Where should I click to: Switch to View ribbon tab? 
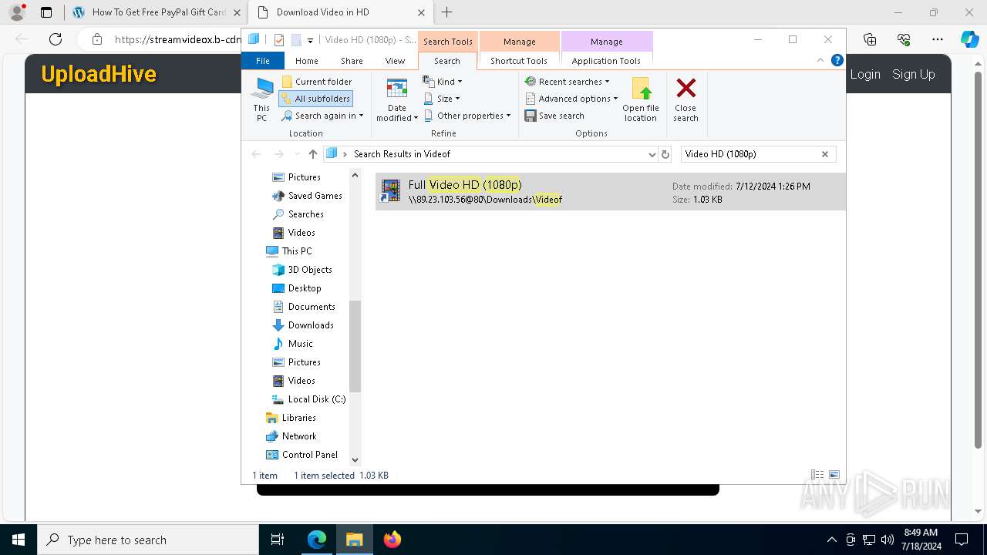point(395,61)
